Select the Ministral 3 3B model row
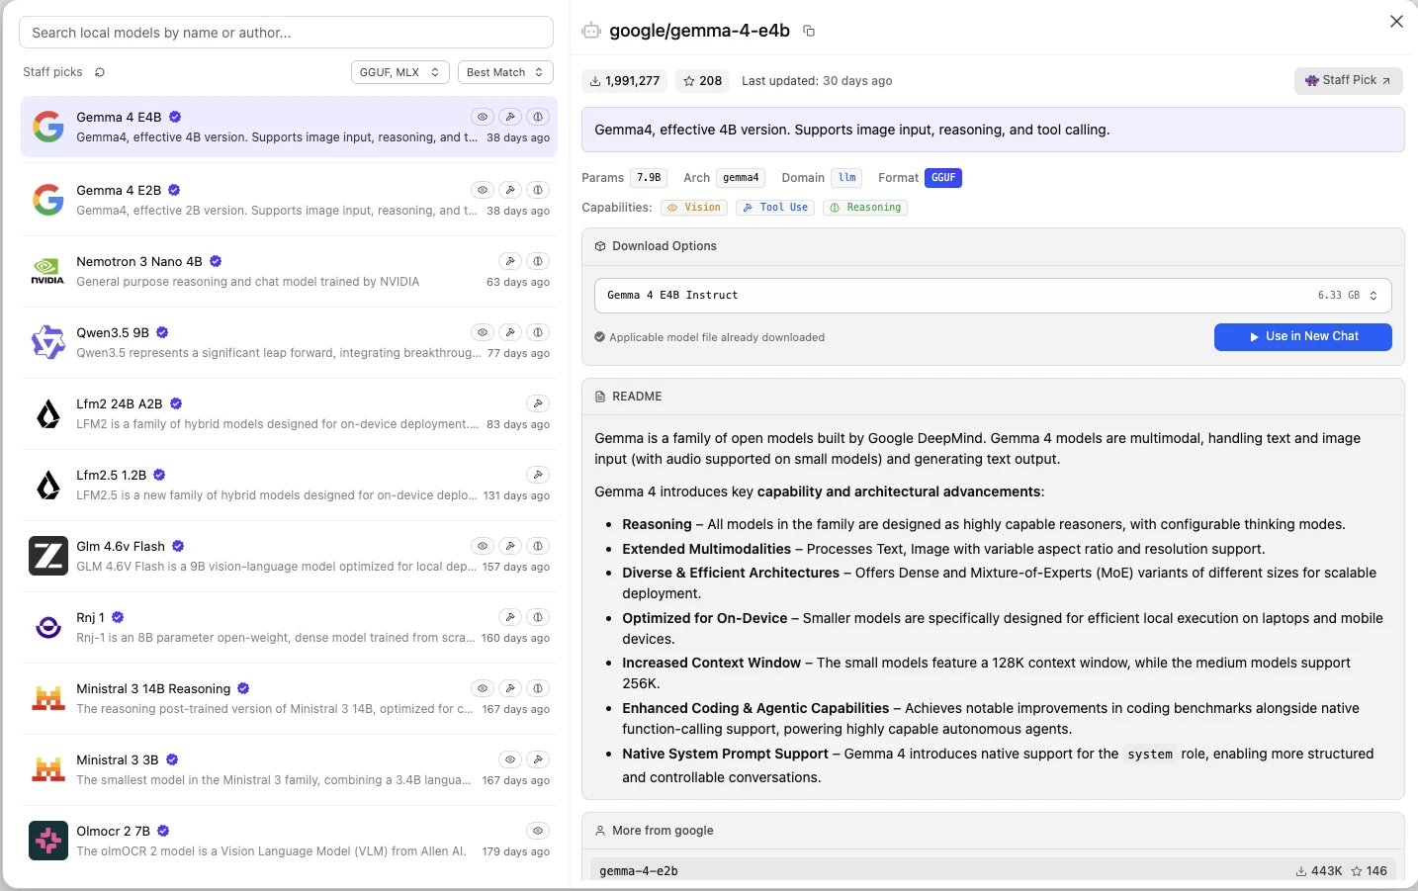This screenshot has height=891, width=1418. [x=289, y=769]
